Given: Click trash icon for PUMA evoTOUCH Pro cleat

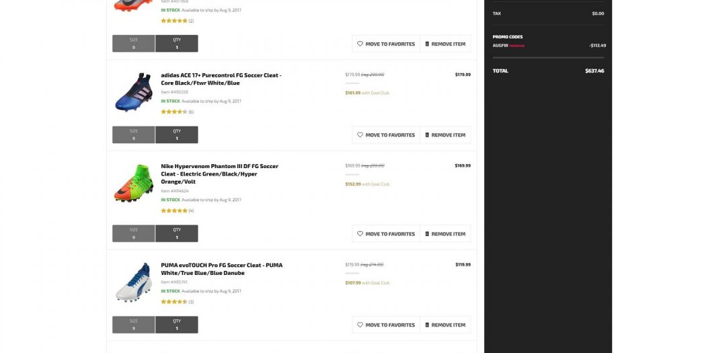Looking at the screenshot, I should click(x=427, y=325).
